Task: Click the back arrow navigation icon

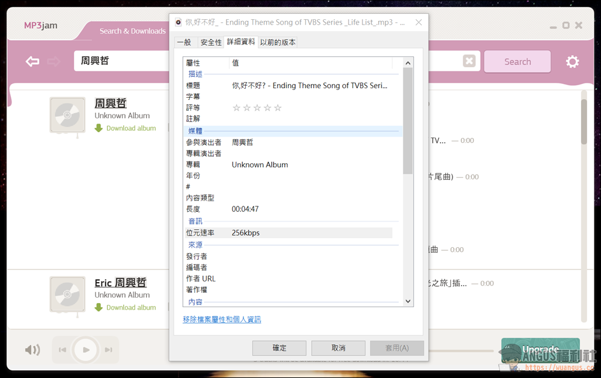Action: point(32,61)
